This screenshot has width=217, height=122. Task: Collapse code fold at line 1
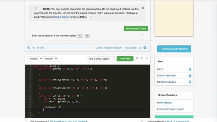tap(32, 66)
